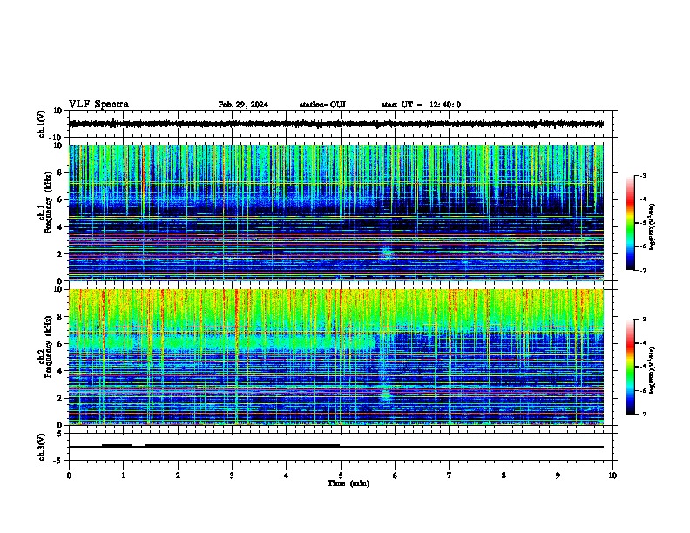Click the log(PSD) label beside ch.2 color scale
Screen dimensions: 690x533
[653, 370]
